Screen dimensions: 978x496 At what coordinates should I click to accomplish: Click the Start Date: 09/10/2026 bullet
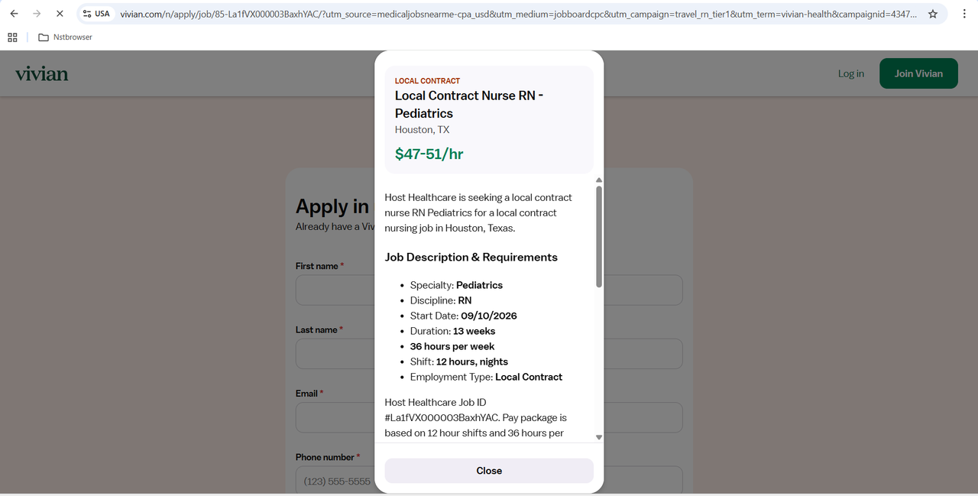click(x=463, y=316)
